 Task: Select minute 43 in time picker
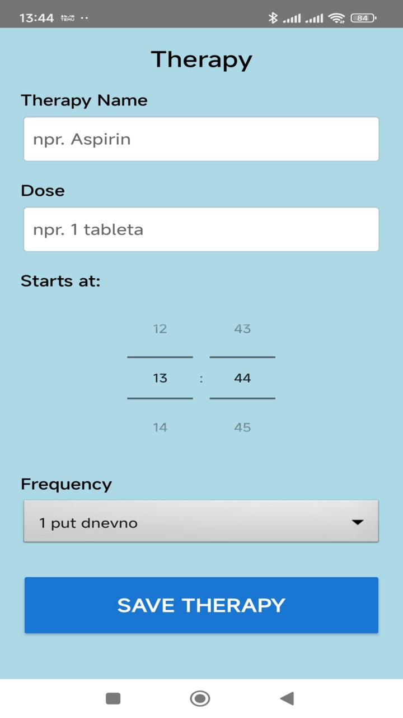click(x=242, y=329)
